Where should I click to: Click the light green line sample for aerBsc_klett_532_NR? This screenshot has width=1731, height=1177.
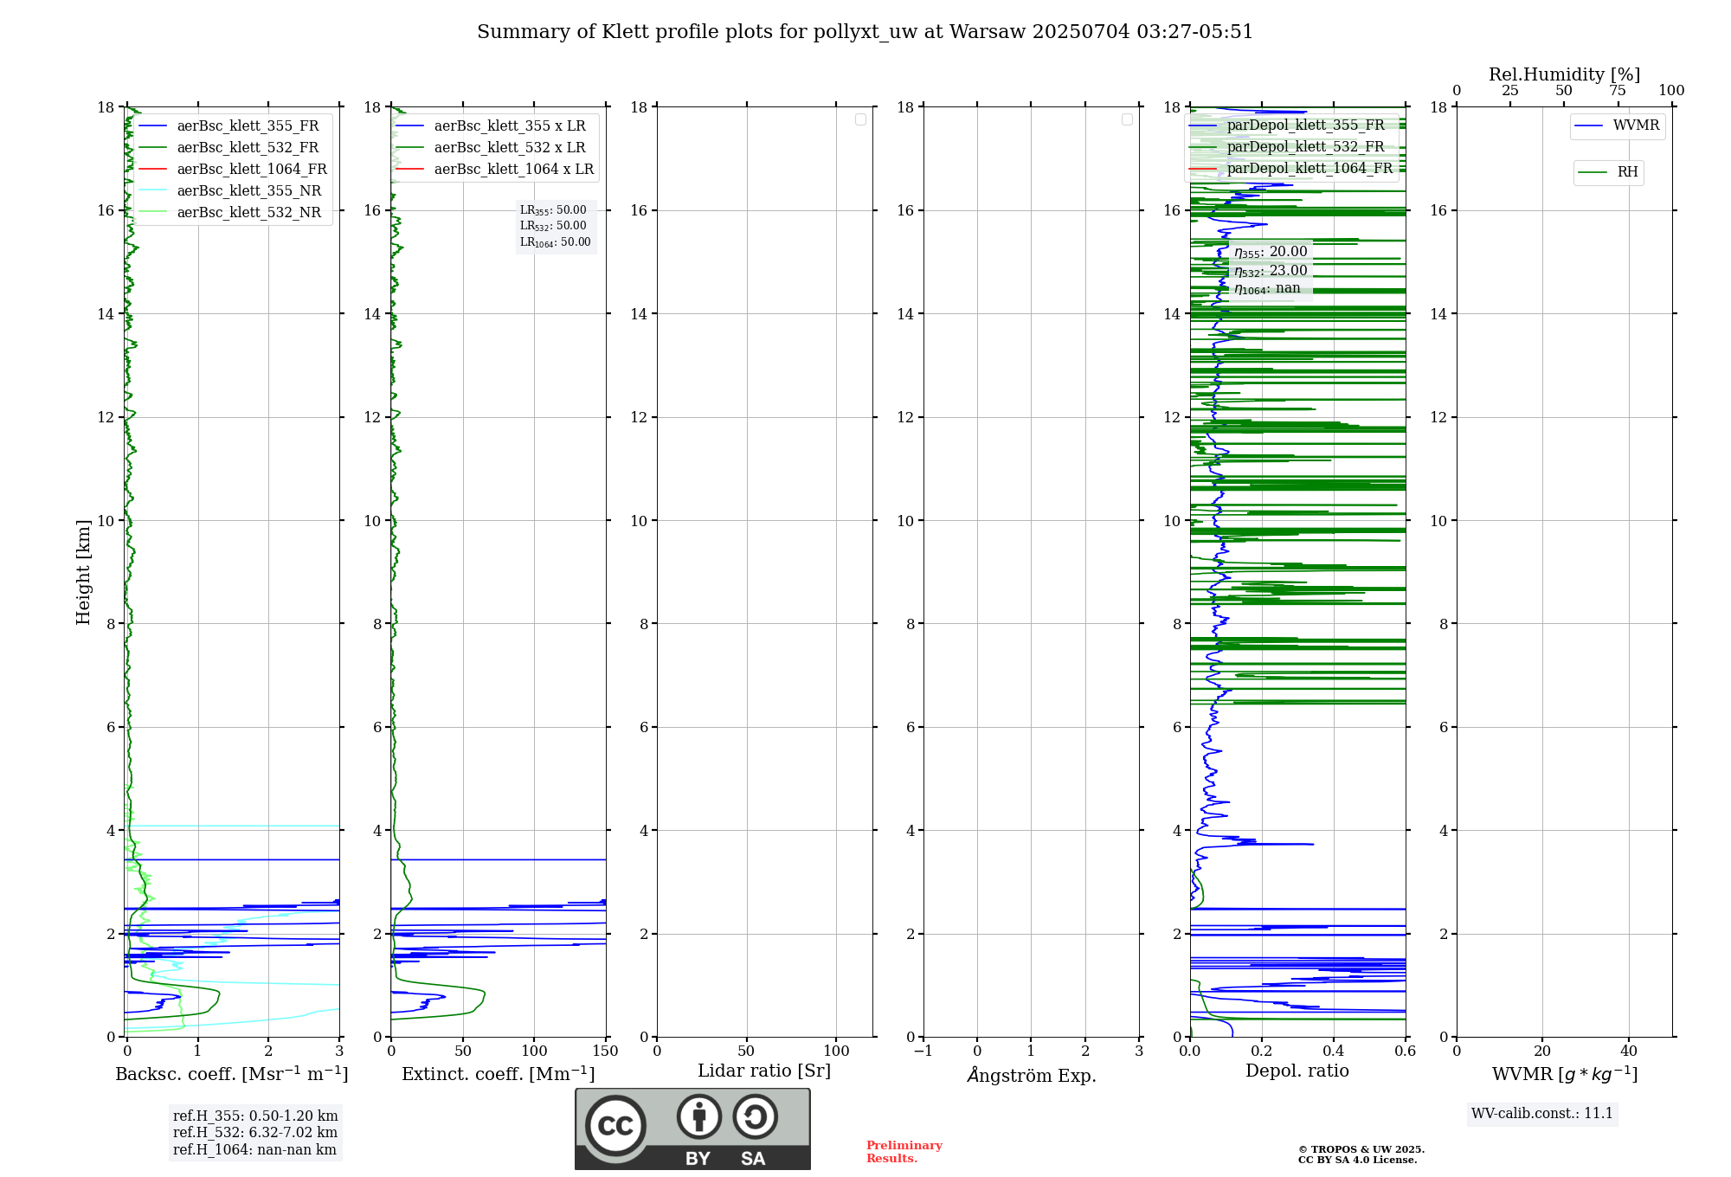tap(152, 213)
